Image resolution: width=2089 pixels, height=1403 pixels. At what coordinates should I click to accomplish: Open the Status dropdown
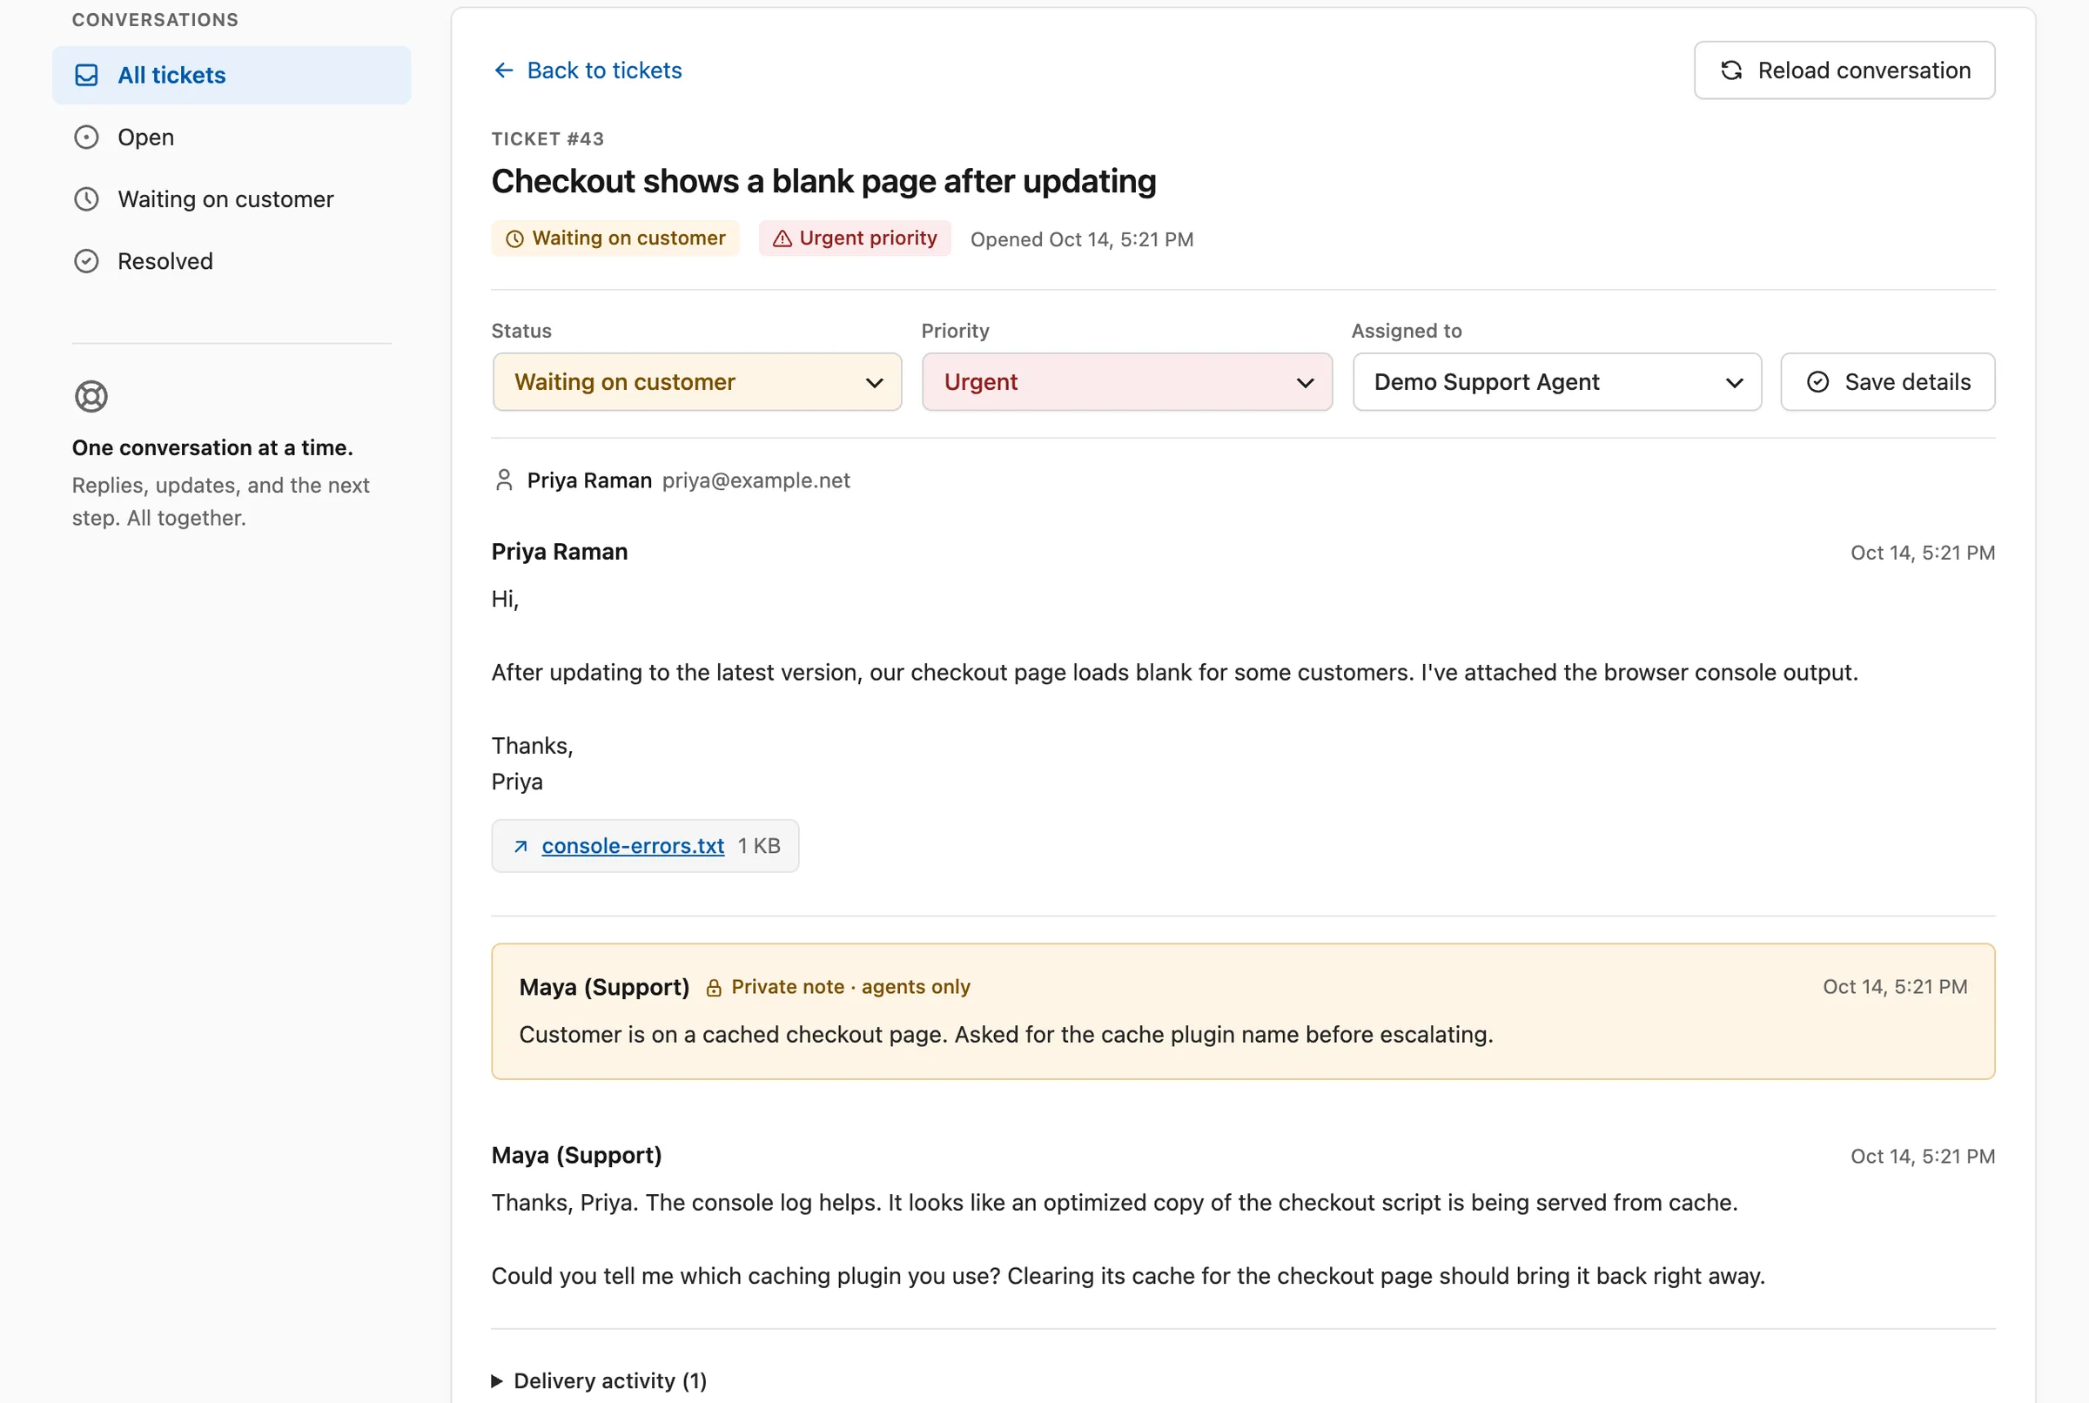click(x=697, y=382)
